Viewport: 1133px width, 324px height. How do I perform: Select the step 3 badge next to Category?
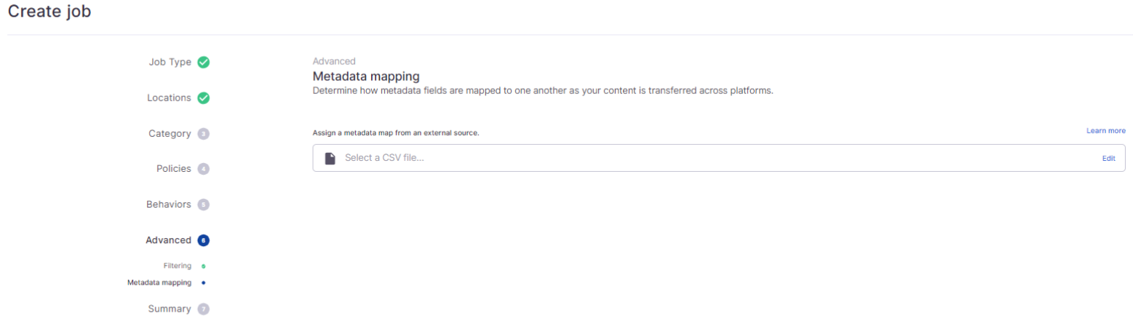pos(204,134)
